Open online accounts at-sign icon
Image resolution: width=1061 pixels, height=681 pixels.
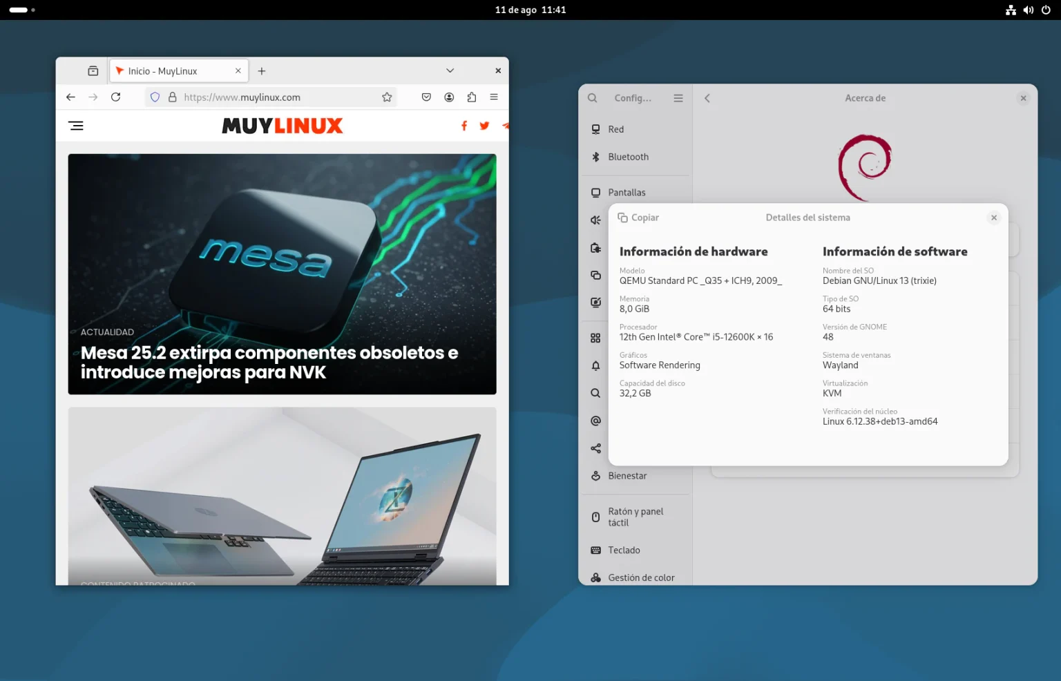[x=595, y=421]
